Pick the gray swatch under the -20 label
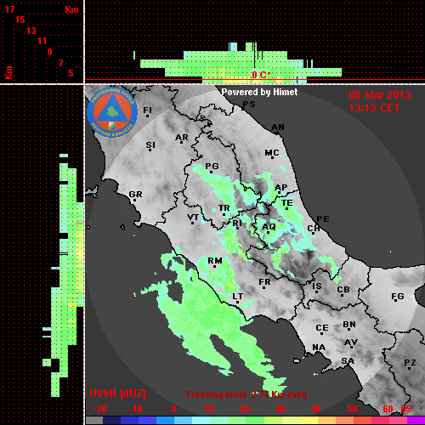425x425 pixels. click(94, 421)
